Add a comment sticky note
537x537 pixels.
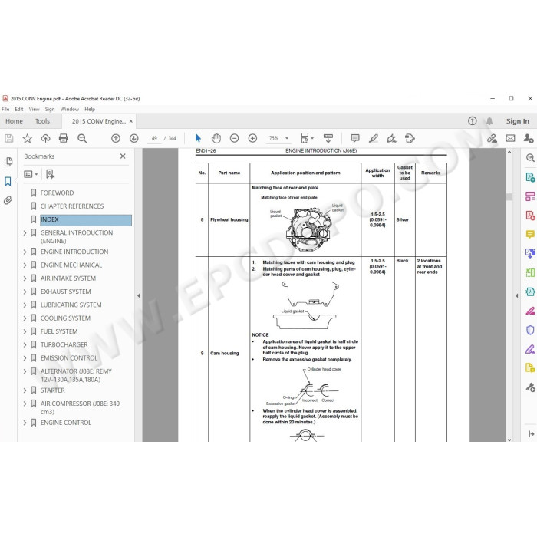[x=355, y=138]
